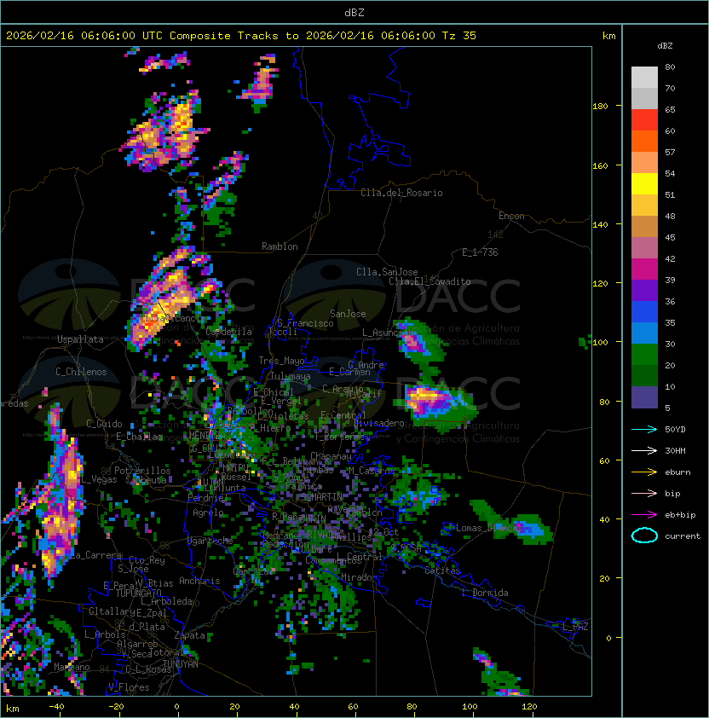Click the cyan 50YD track arrow icon
This screenshot has width=709, height=718.
pyautogui.click(x=644, y=429)
